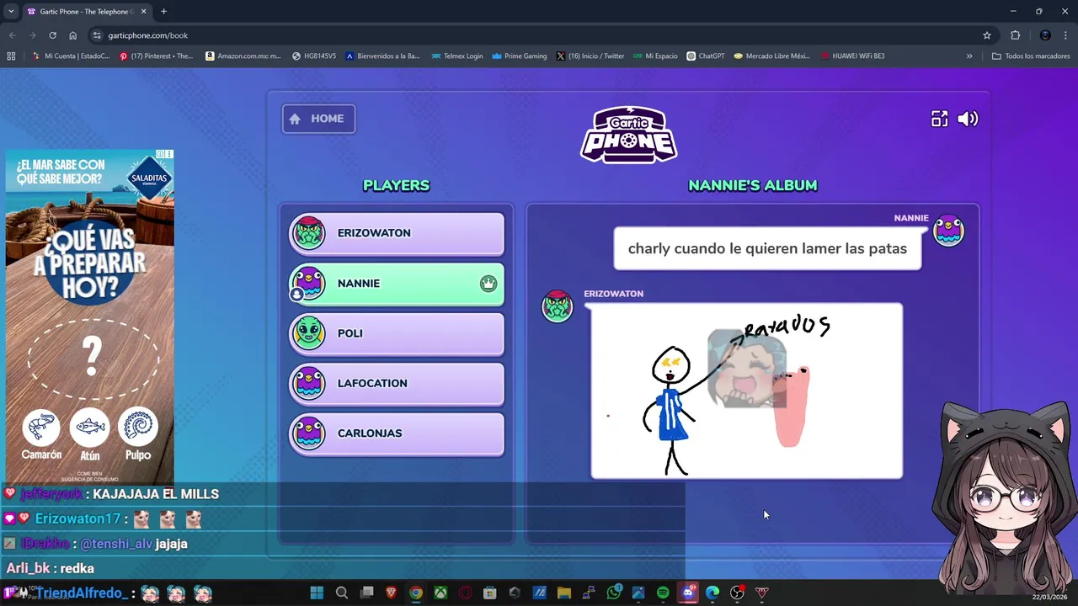Viewport: 1078px width, 606px height.
Task: Open the Windows Start menu
Action: click(x=317, y=593)
